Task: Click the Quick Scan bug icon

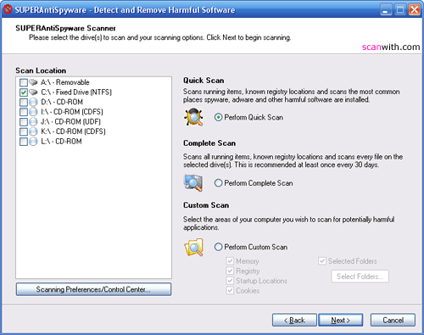Action: tap(193, 117)
